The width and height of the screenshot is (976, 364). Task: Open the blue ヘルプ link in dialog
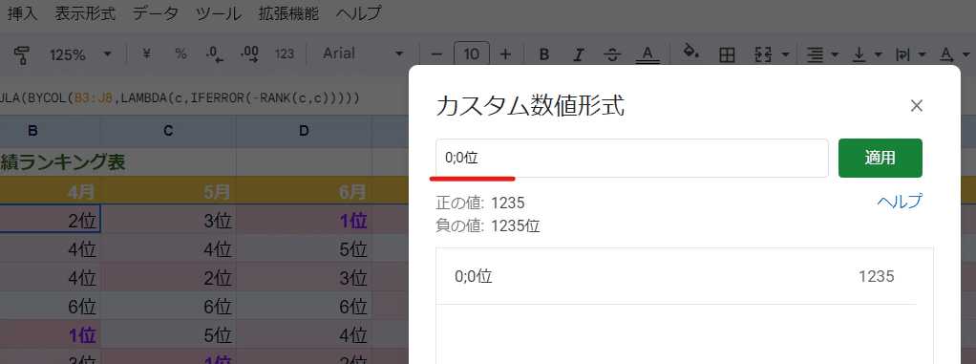point(900,201)
